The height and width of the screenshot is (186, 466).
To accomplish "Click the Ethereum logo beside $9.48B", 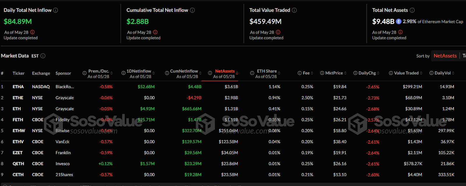I will point(399,22).
